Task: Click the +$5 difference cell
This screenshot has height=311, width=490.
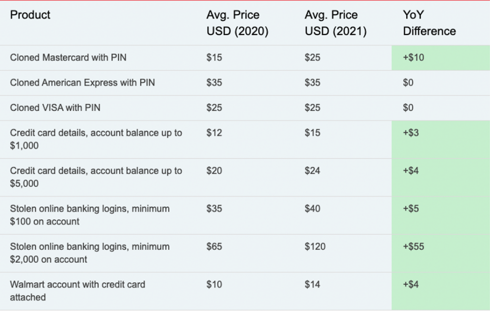Action: click(441, 215)
